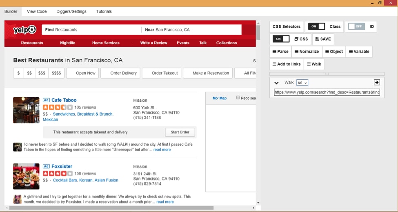Viewport: 398px width, 212px height.
Task: Click the Start Order button
Action: pyautogui.click(x=180, y=132)
